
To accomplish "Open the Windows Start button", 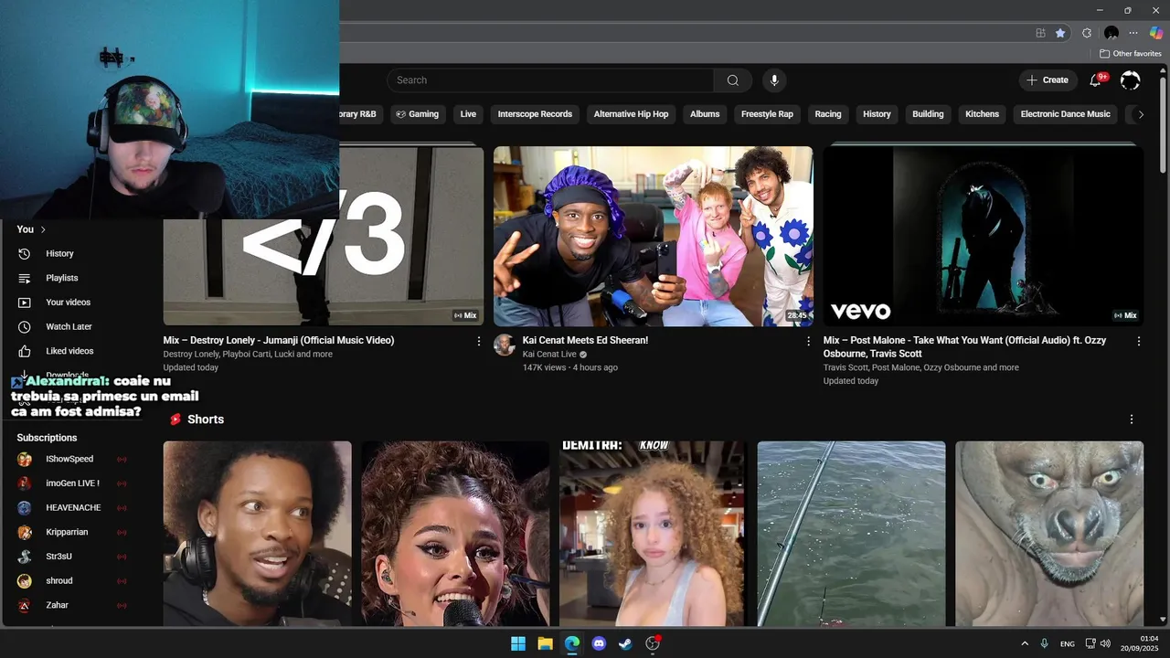I will tap(518, 643).
